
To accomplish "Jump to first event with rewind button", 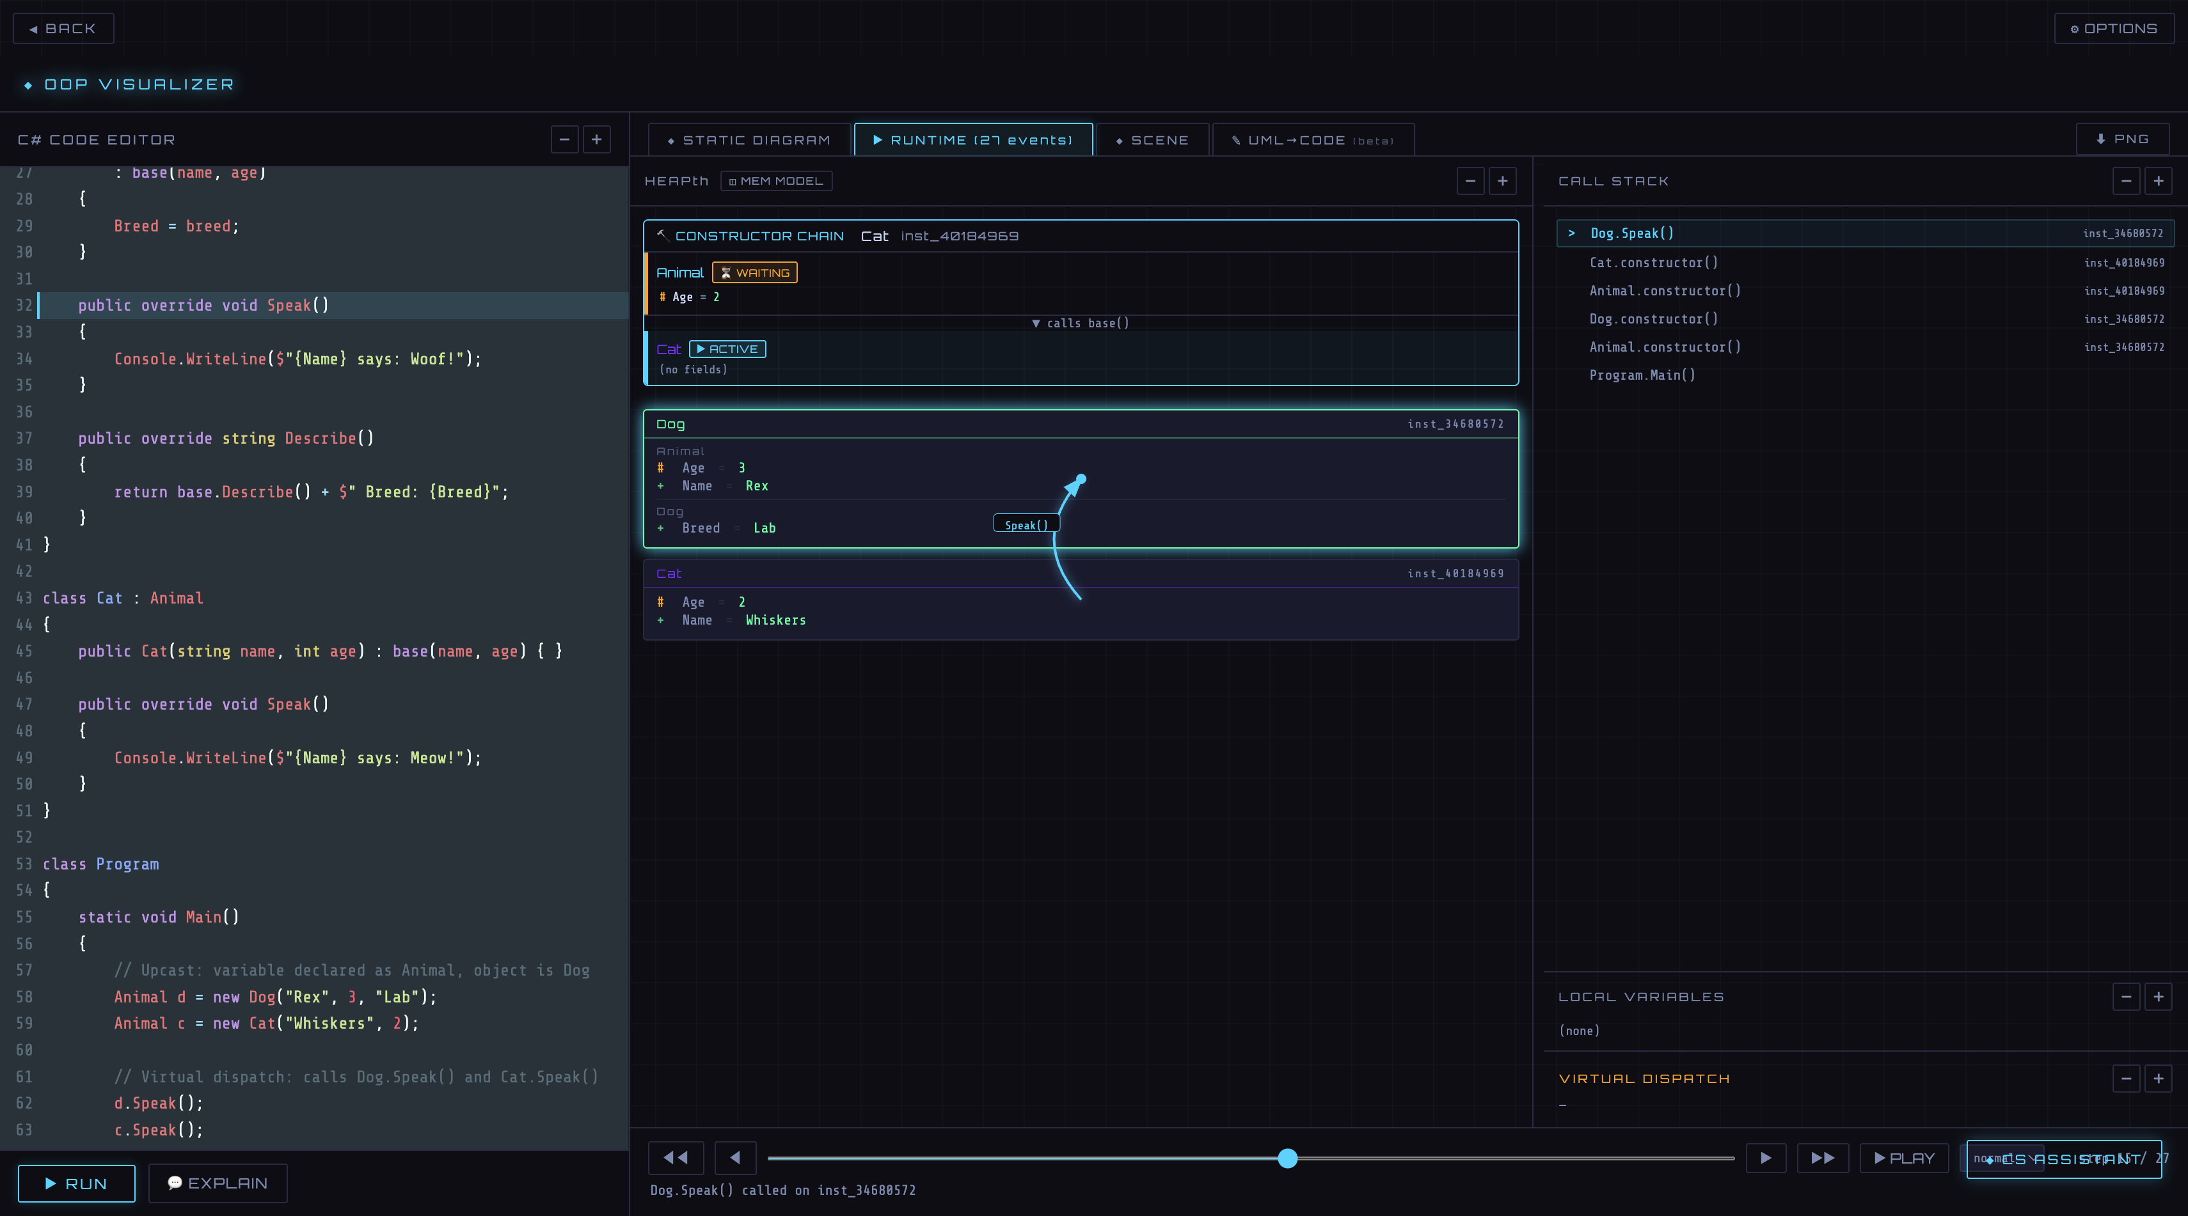I will (x=676, y=1157).
